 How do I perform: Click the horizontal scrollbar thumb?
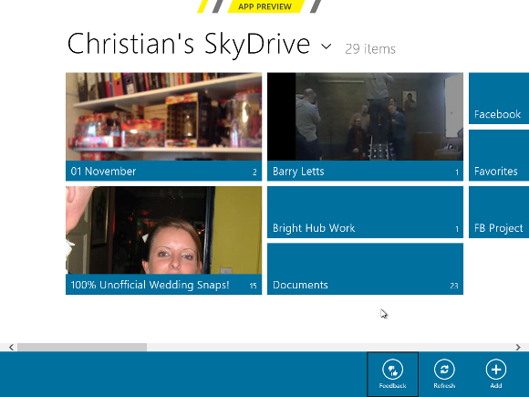(82, 347)
